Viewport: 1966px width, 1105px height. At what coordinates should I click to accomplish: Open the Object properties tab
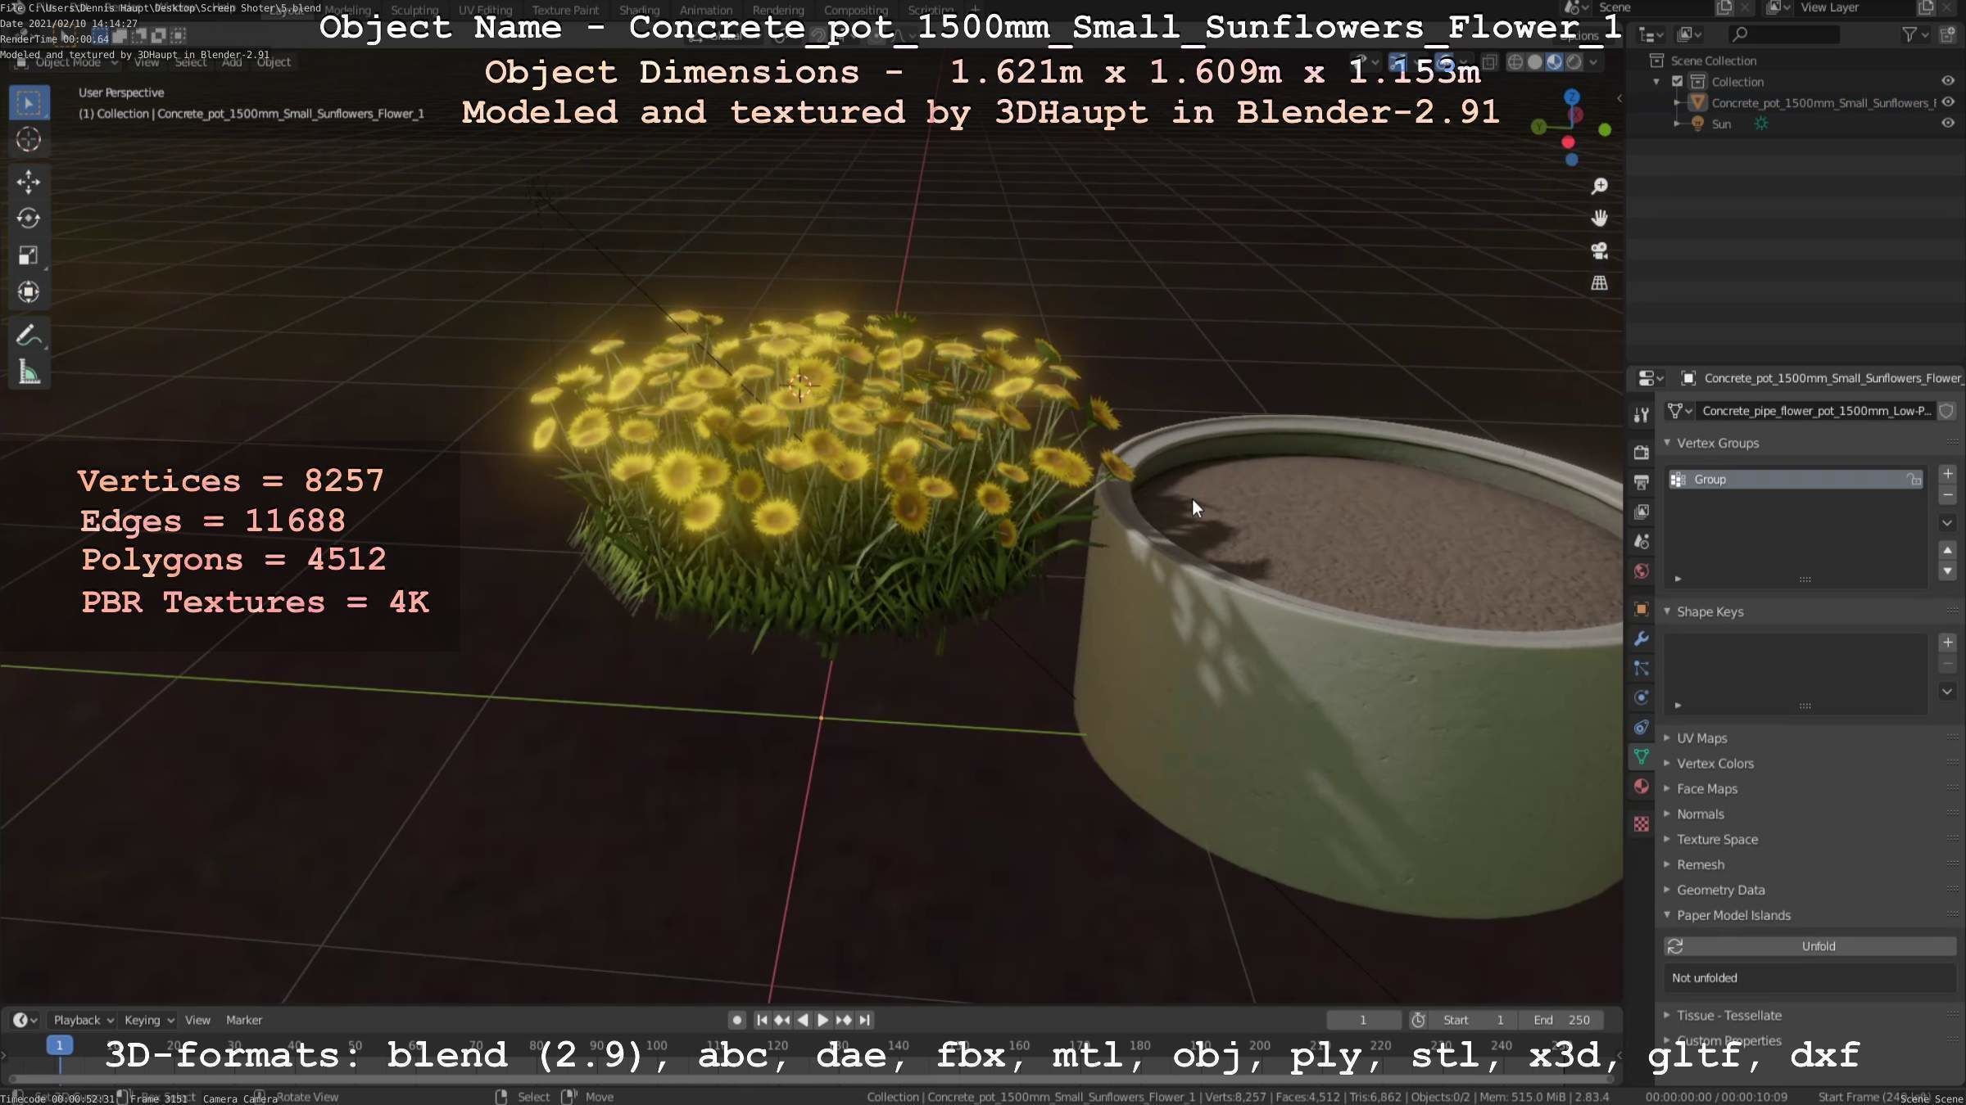(x=1641, y=609)
